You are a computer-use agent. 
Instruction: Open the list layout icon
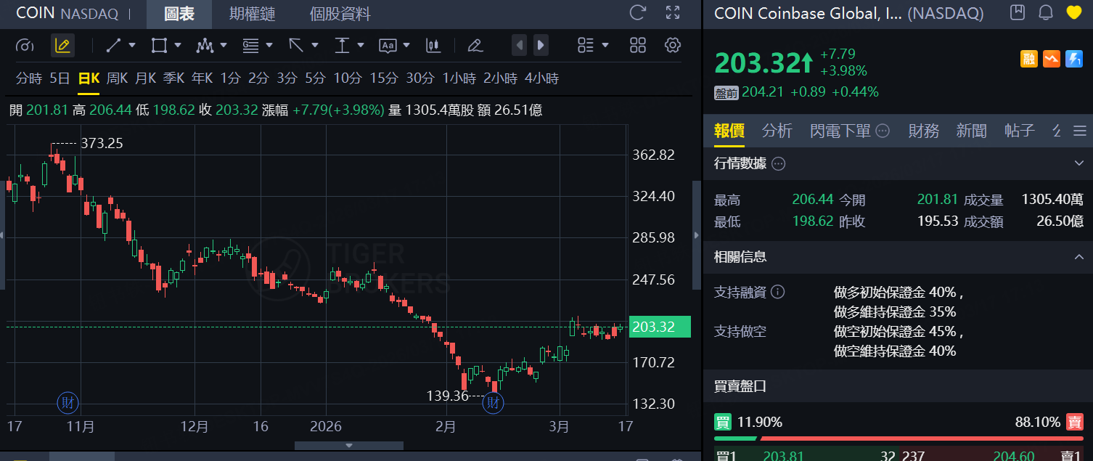coord(586,46)
